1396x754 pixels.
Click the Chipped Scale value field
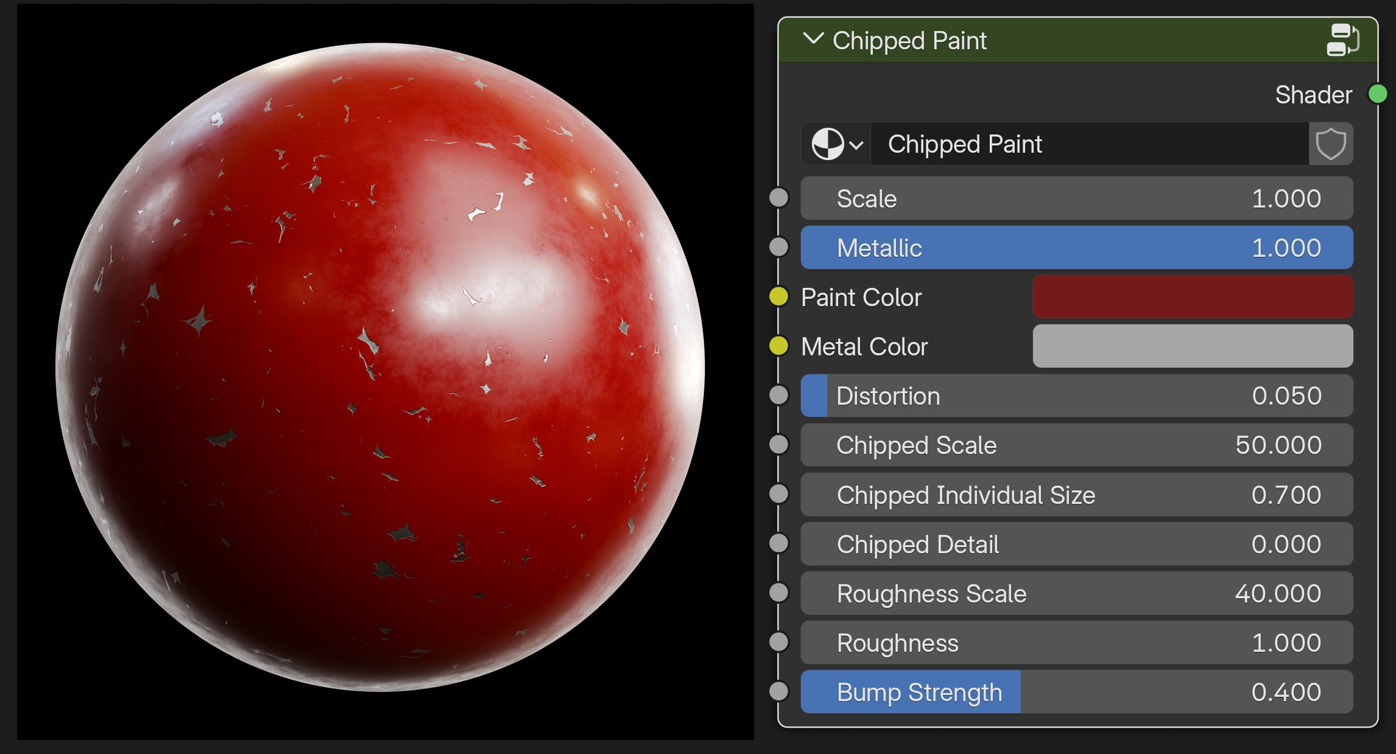tap(1076, 445)
